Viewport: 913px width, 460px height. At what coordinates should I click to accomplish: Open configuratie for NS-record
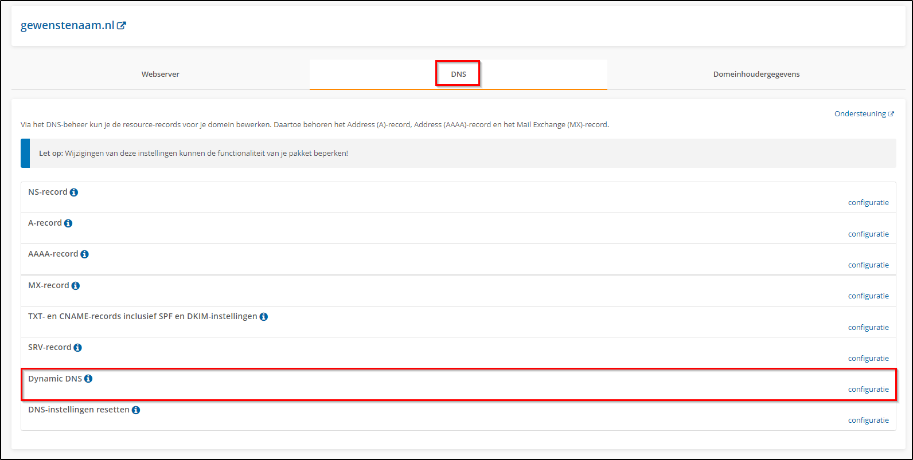[868, 203]
